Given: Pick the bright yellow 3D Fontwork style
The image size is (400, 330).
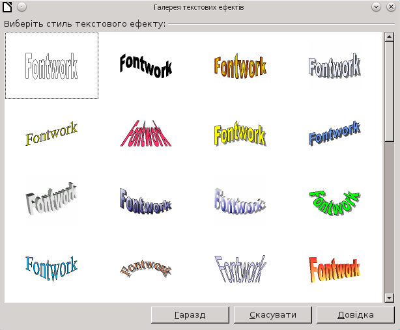Looking at the screenshot, I should tap(240, 133).
